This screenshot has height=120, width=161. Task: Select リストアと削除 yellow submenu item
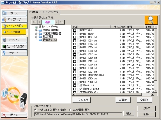pos(14,32)
